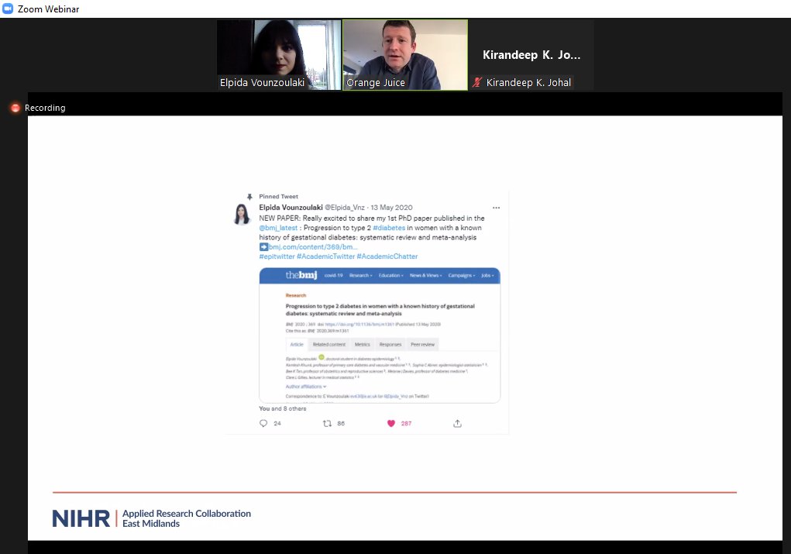This screenshot has height=554, width=791.
Task: Click the doi link under article title
Action: pos(359,325)
